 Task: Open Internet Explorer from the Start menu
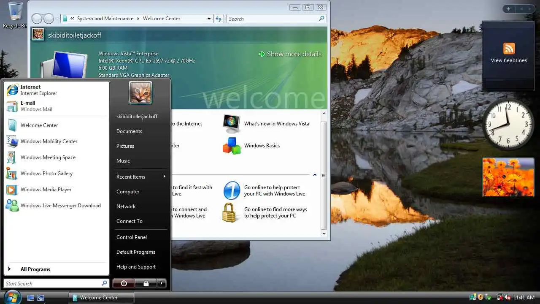click(x=56, y=90)
